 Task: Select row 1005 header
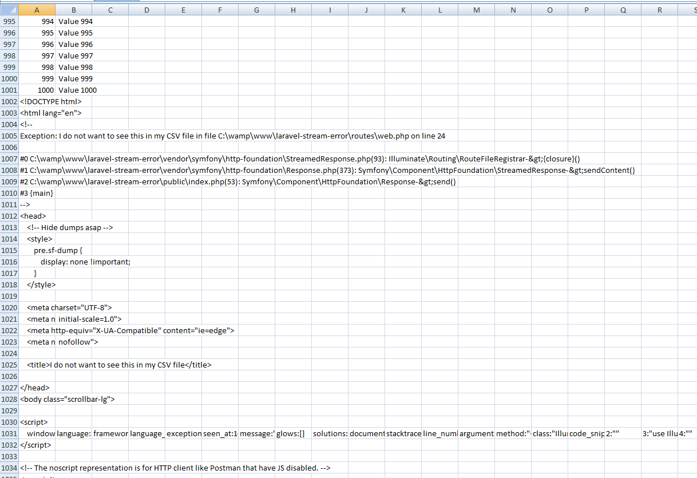point(9,136)
